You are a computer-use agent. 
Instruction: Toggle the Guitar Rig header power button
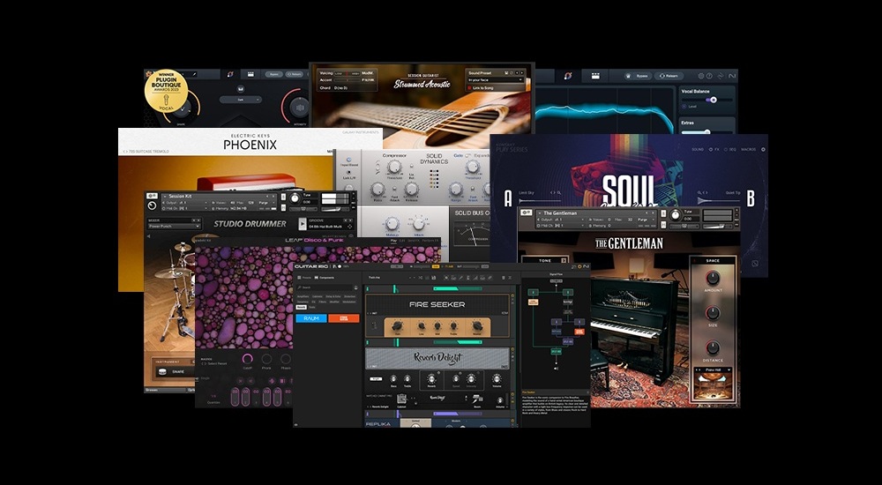click(579, 266)
